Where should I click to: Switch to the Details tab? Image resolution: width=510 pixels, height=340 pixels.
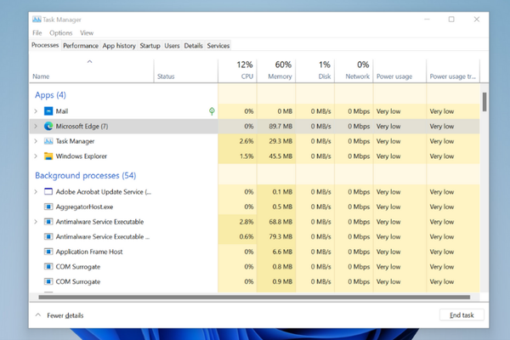pos(193,46)
